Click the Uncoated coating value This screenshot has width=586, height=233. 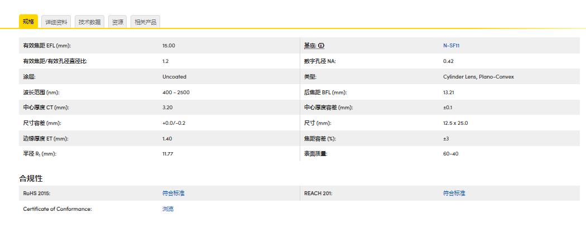point(174,77)
